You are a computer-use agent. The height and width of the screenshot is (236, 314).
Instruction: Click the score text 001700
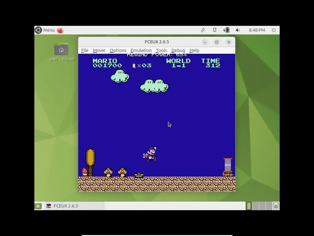107,66
